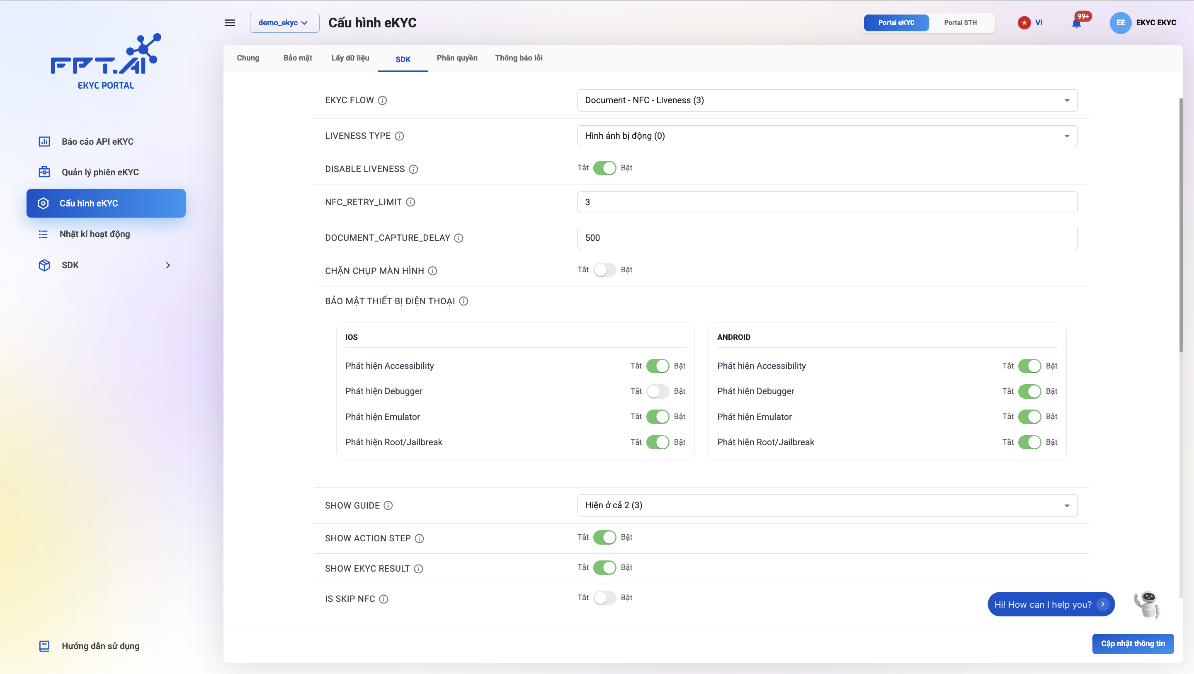This screenshot has height=674, width=1194.
Task: Click the info icon next to DOCUMENT_CAPTURE_DELAY
Action: [459, 238]
